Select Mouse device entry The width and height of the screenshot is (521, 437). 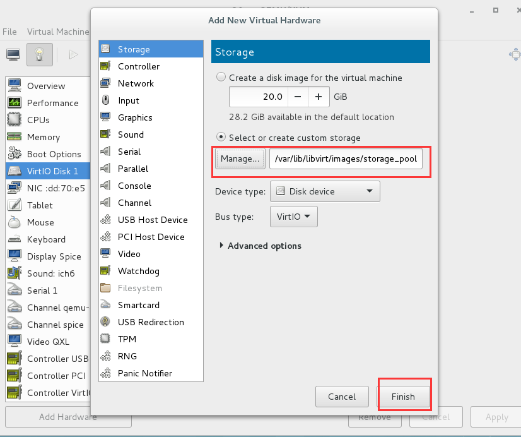[x=48, y=222]
